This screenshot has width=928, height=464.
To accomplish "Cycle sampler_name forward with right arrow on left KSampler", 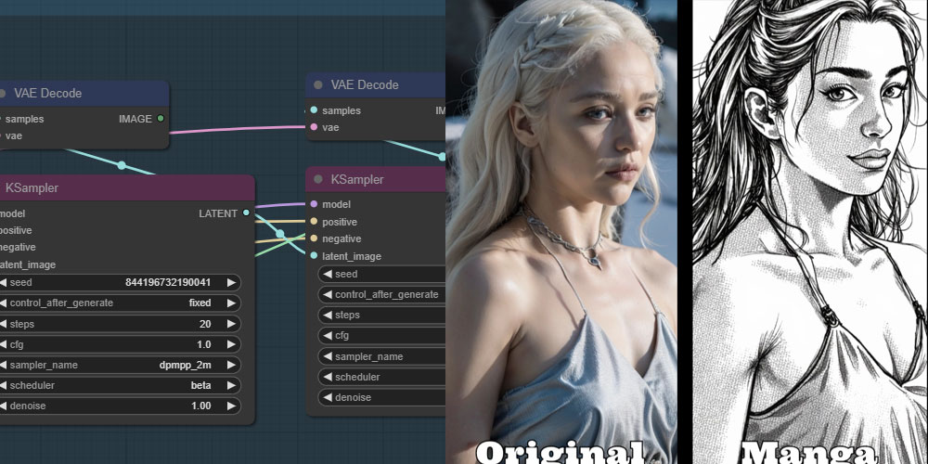I will click(x=231, y=365).
